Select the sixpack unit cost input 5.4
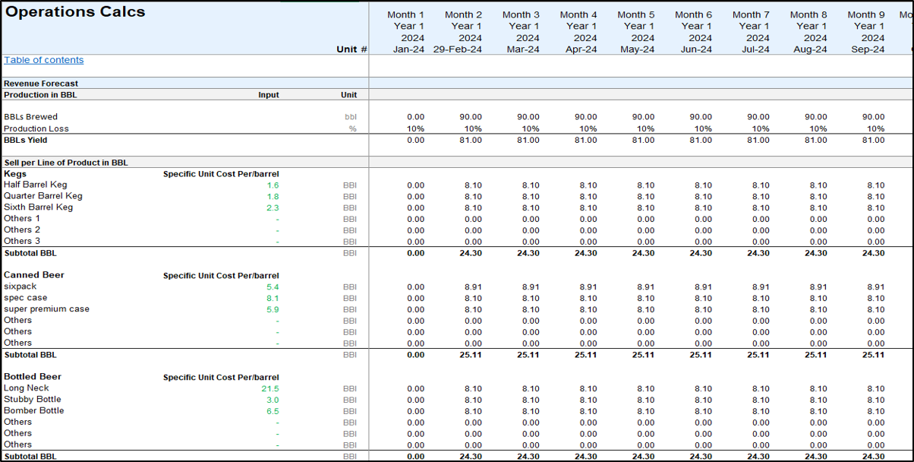 (x=273, y=287)
